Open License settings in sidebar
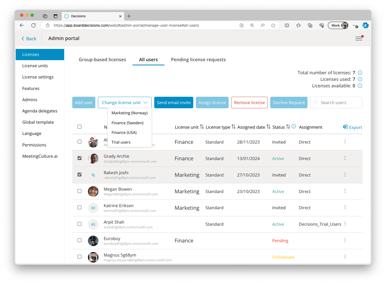This screenshot has width=386, height=284. [38, 77]
